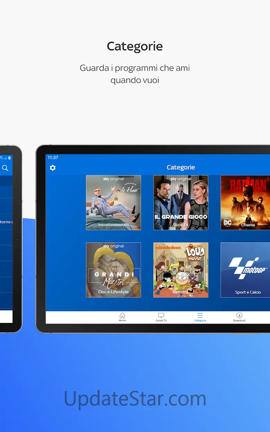Viewport: 270px width, 432px height.
Task: Click the Categorie title in the app header
Action: tap(181, 168)
